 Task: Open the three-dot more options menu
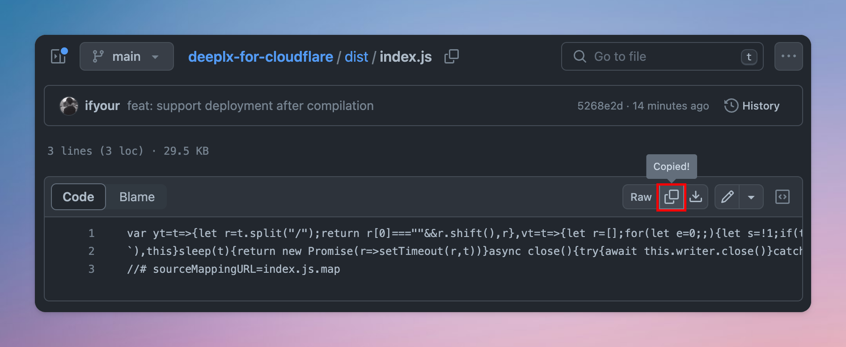click(789, 56)
